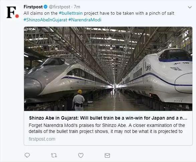Click the article description about Narendra Modi's praises

click(107, 128)
